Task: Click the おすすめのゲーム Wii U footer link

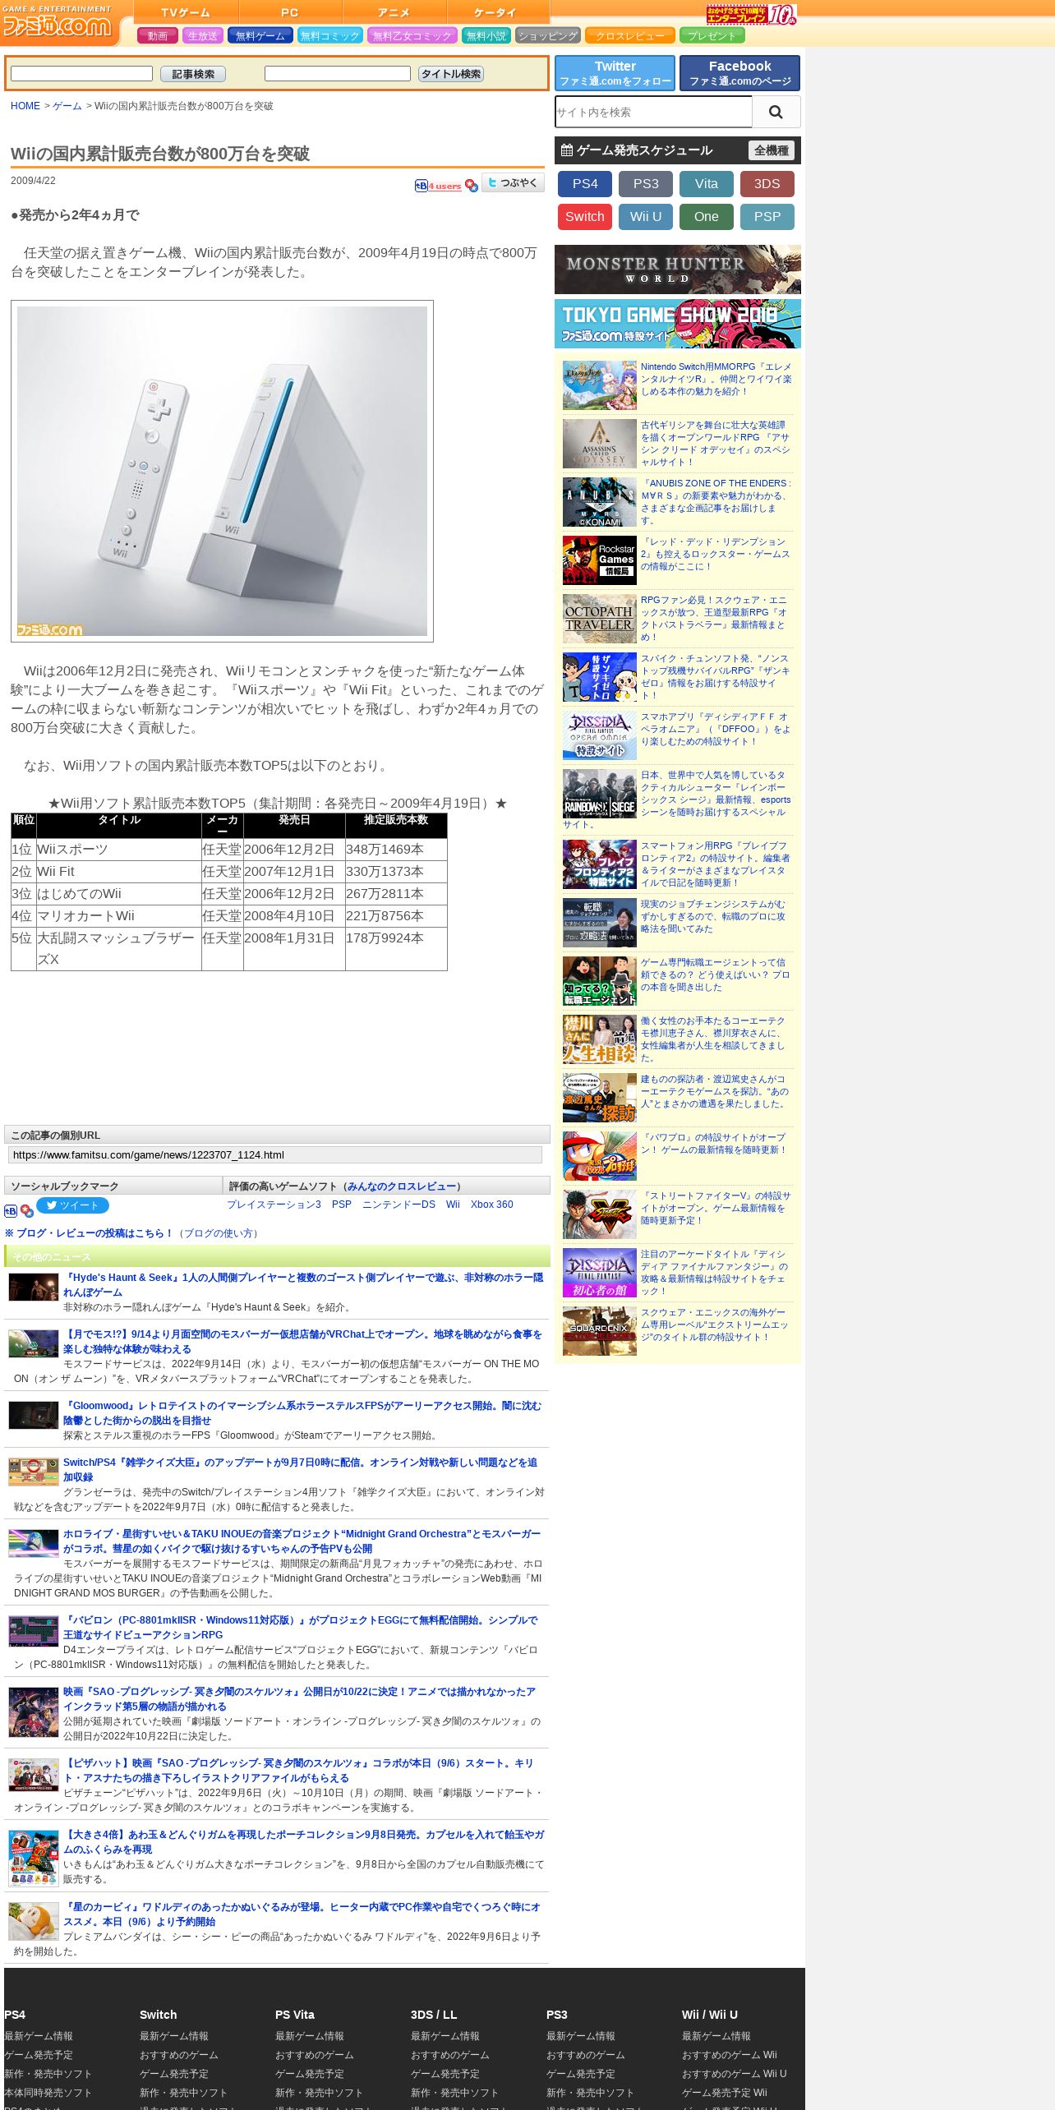Action: [x=735, y=2074]
